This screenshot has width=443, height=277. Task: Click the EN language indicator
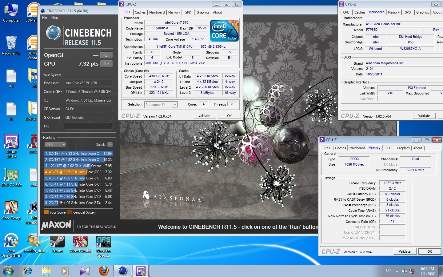pyautogui.click(x=388, y=270)
